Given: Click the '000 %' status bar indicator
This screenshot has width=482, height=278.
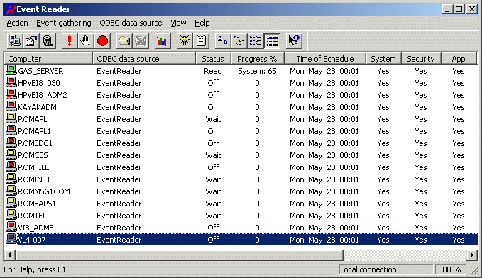Looking at the screenshot, I should 449,269.
